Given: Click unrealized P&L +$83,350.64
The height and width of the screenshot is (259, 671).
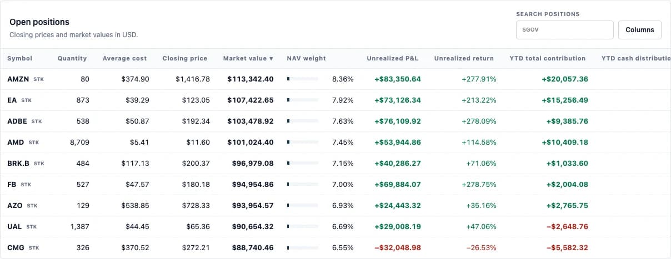Looking at the screenshot, I should tap(398, 79).
